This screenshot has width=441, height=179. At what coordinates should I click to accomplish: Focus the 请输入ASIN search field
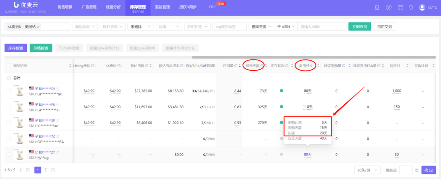coord(322,27)
